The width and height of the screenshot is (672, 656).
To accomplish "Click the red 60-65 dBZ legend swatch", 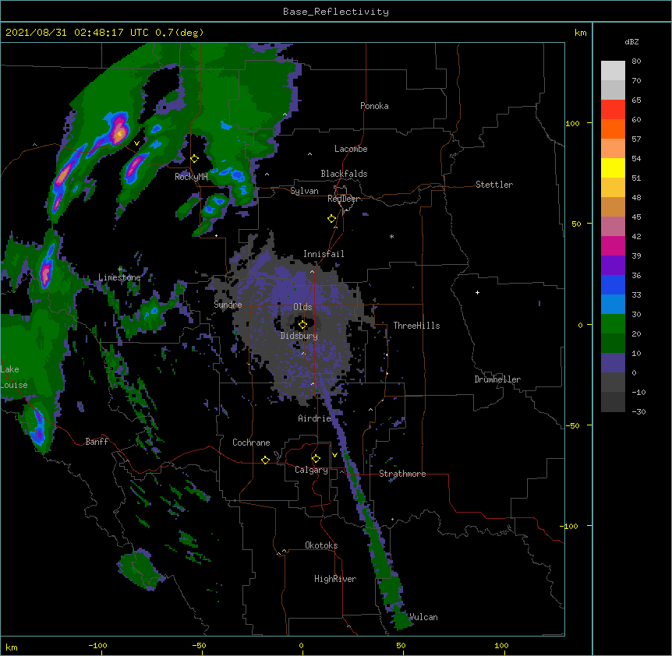I will coord(613,110).
